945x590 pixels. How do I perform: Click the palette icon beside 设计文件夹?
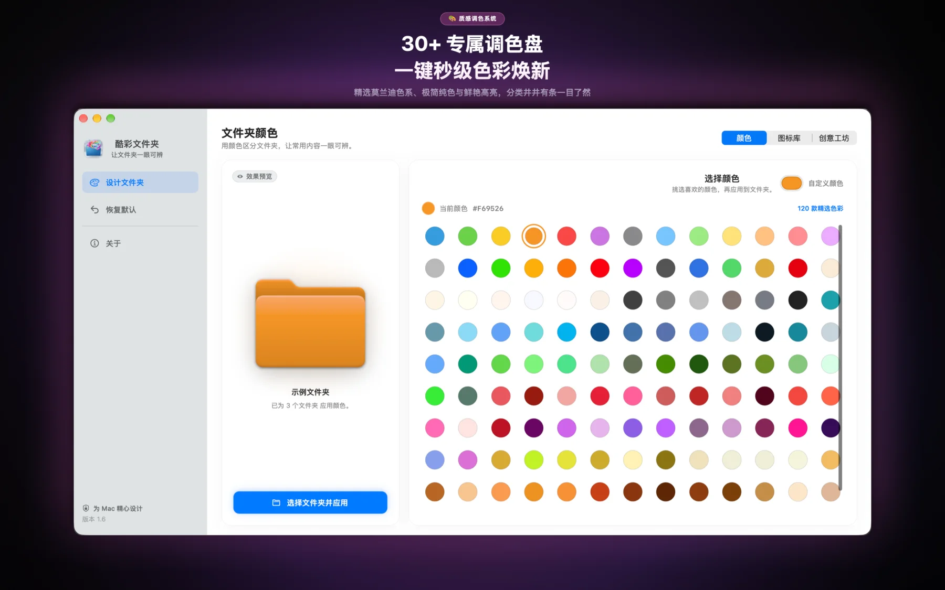[94, 183]
